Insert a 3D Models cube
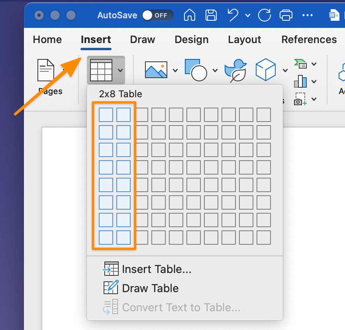The width and height of the screenshot is (345, 330). point(266,70)
